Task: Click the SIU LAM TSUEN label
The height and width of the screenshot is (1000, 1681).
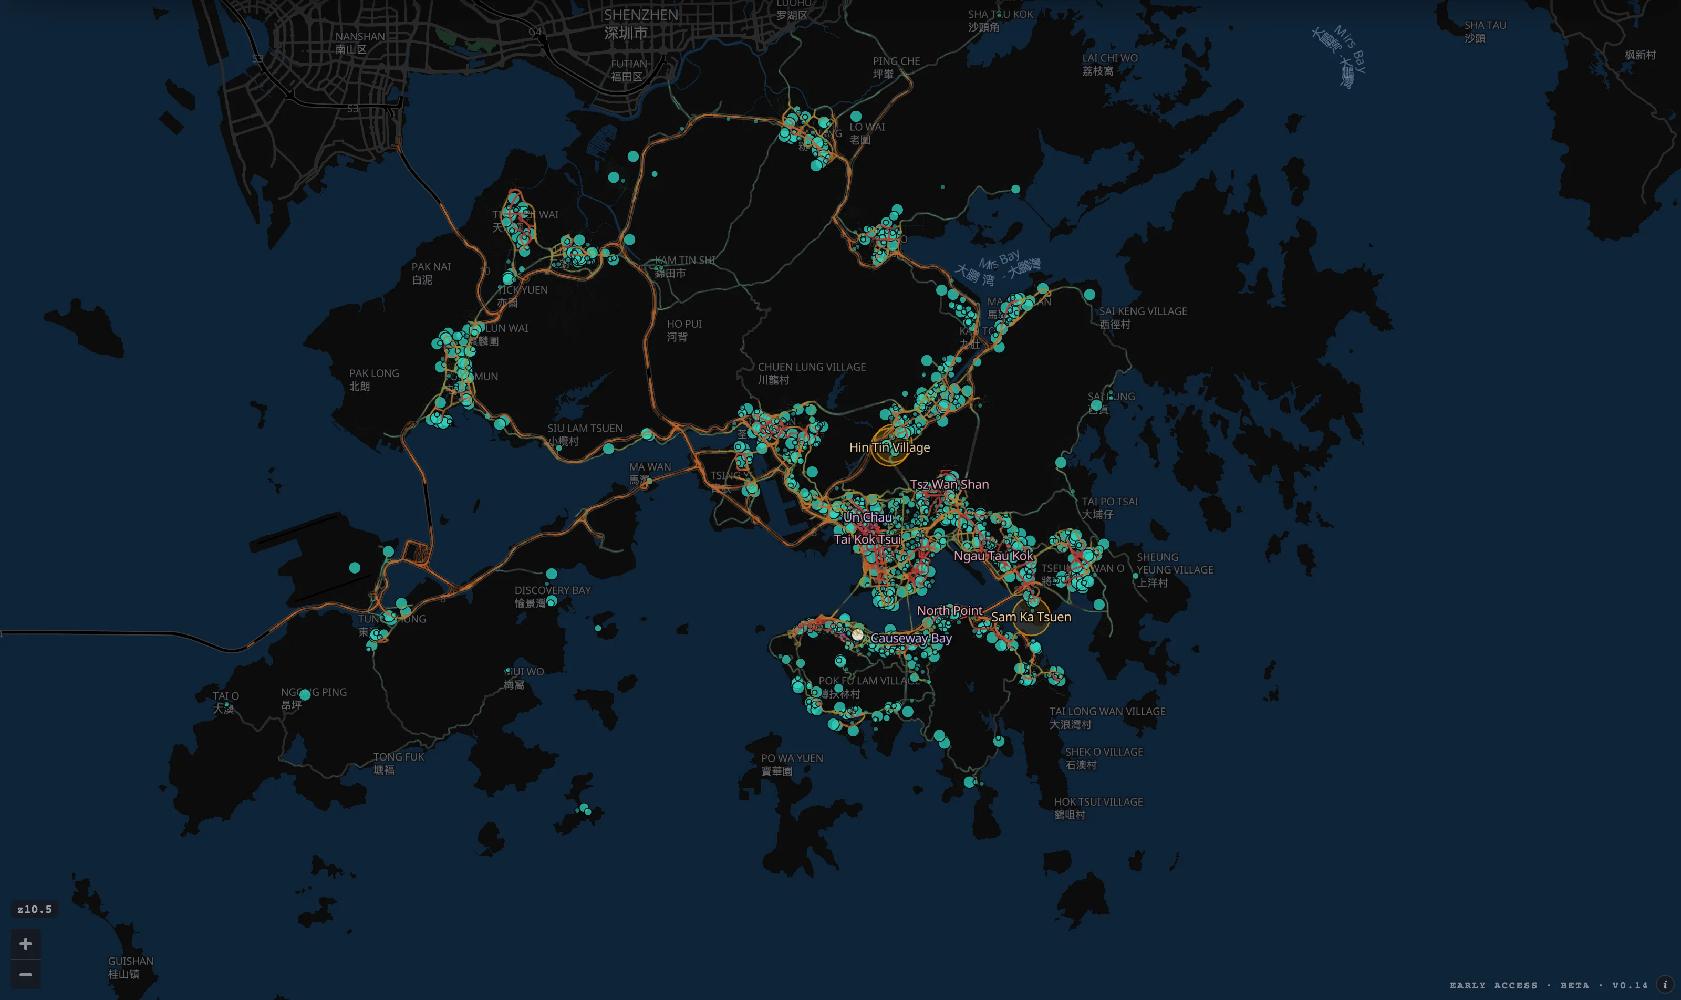Action: (584, 435)
